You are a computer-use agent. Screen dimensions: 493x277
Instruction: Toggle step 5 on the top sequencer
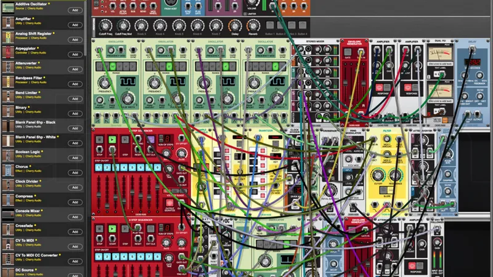tap(134, 169)
